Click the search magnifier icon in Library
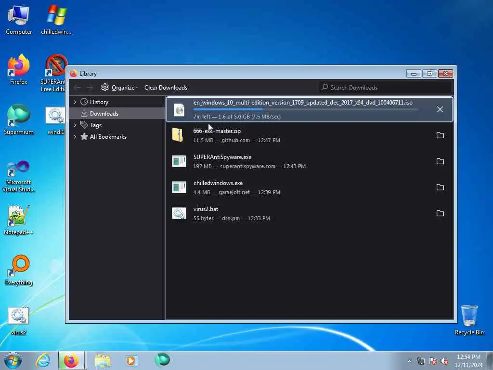Viewport: 493px width, 370px height. coord(325,87)
